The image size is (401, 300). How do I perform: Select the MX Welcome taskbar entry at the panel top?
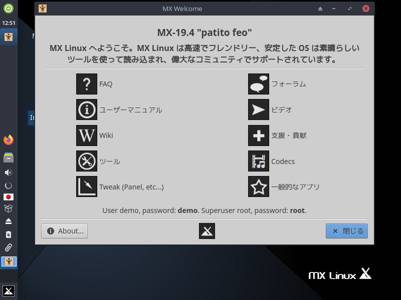tap(9, 37)
